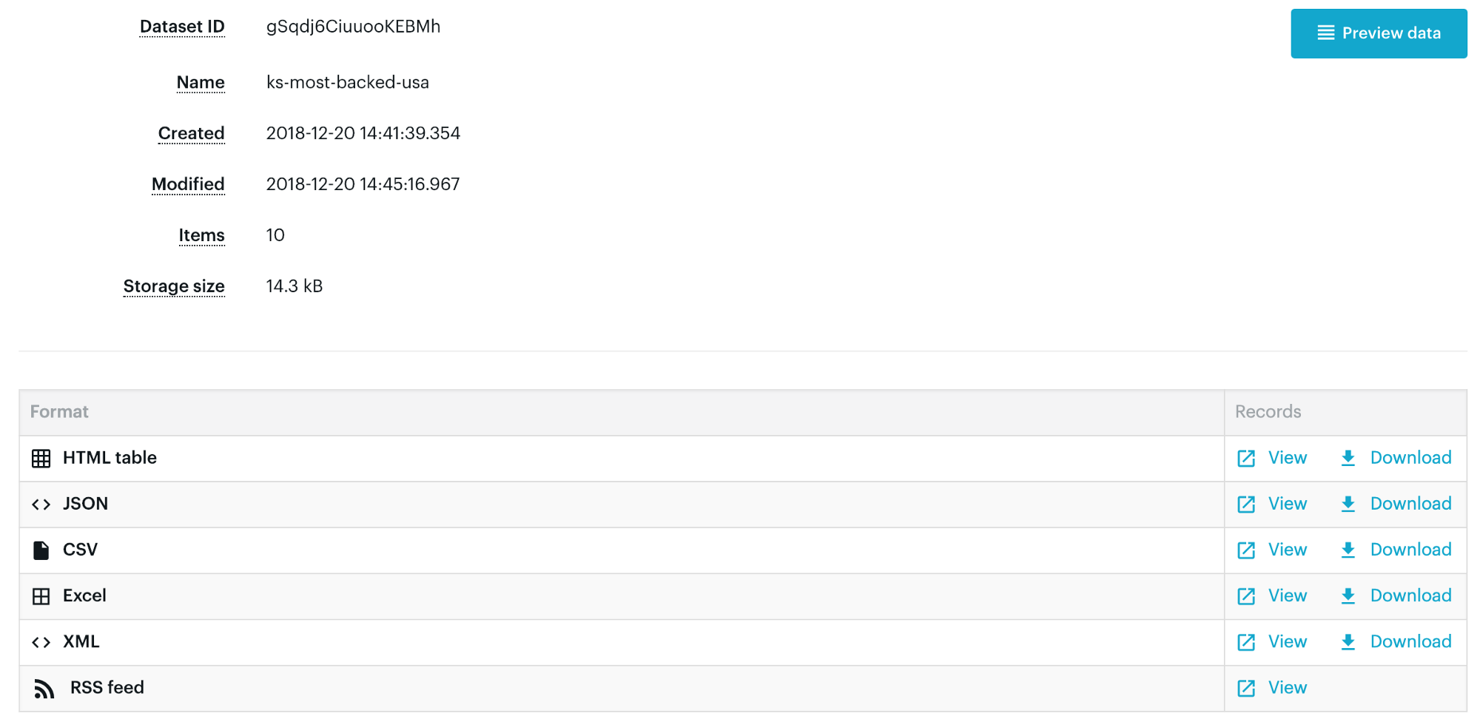Click the open-external icon in Excel row
Screen dimensions: 1480x722
(x=1246, y=596)
